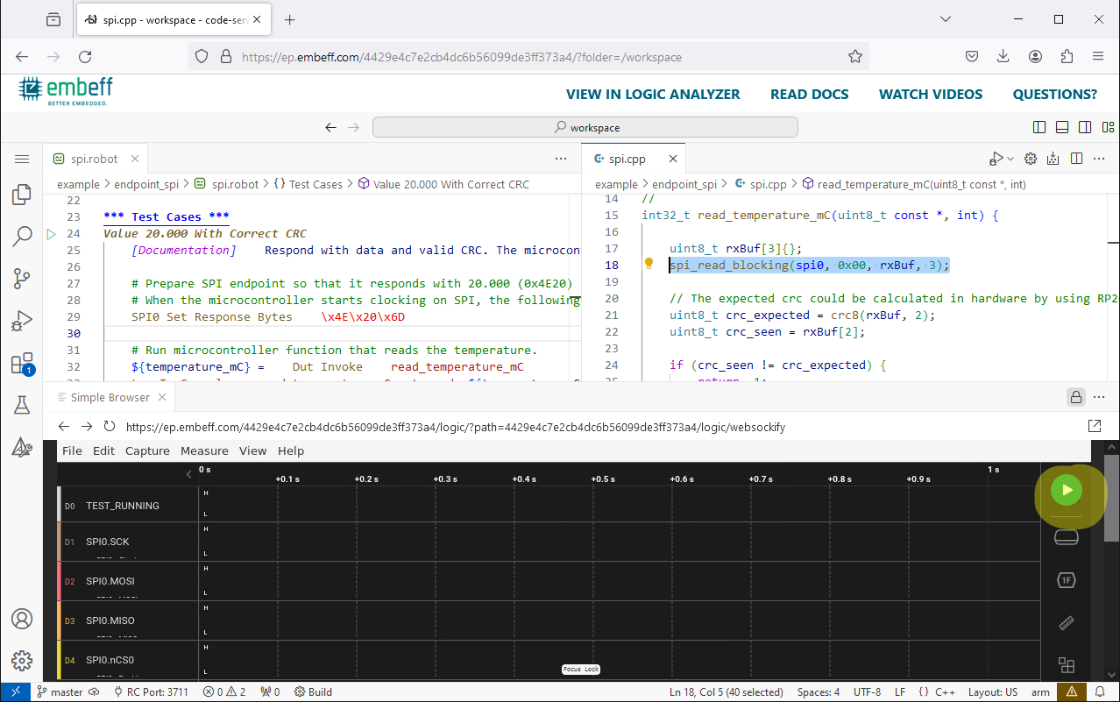
Task: Click VIEW IN LOGIC ANALYZER
Action: (653, 94)
